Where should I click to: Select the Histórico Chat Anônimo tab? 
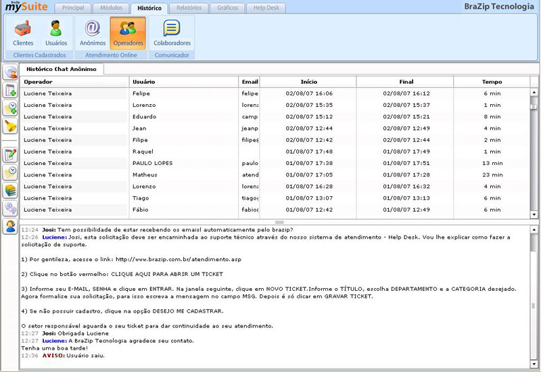pos(61,69)
